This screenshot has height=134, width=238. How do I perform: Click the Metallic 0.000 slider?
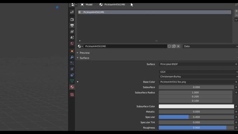click(196, 112)
